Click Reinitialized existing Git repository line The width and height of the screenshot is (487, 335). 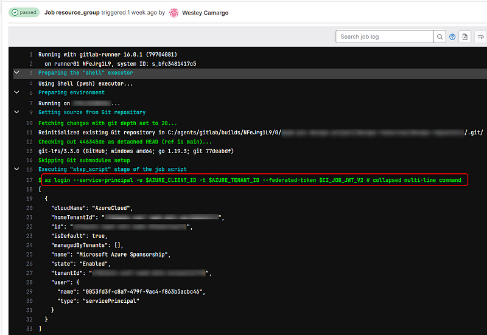tap(261, 133)
